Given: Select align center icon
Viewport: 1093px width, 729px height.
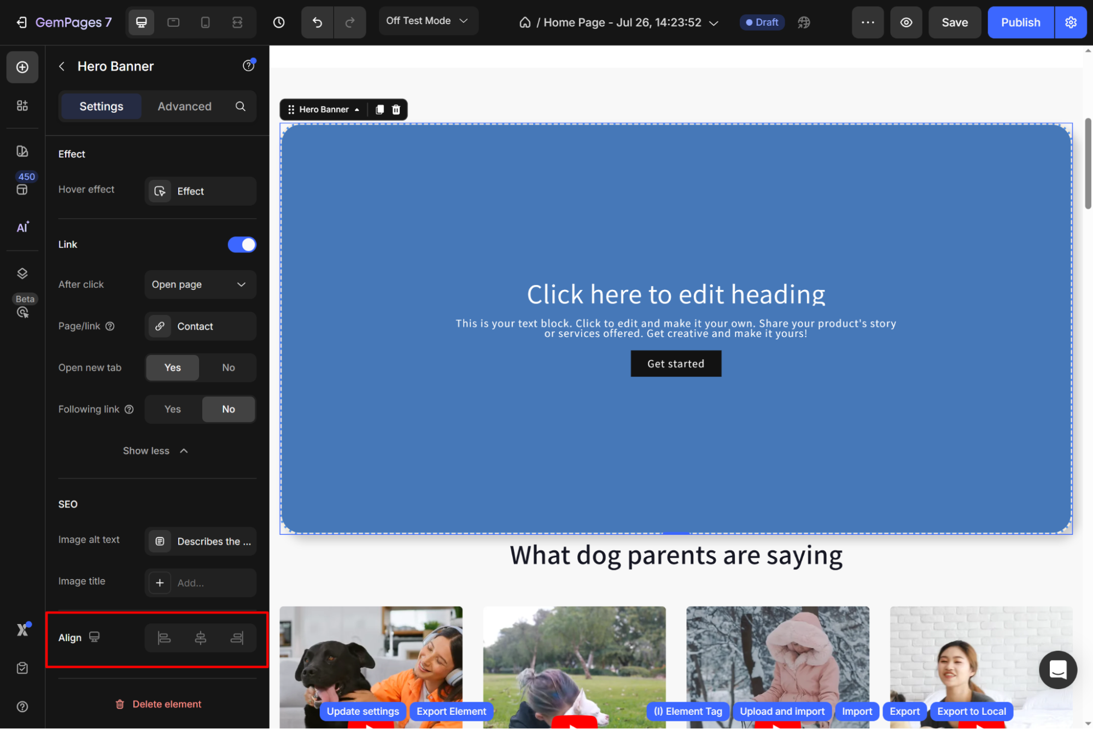Looking at the screenshot, I should click(x=201, y=638).
